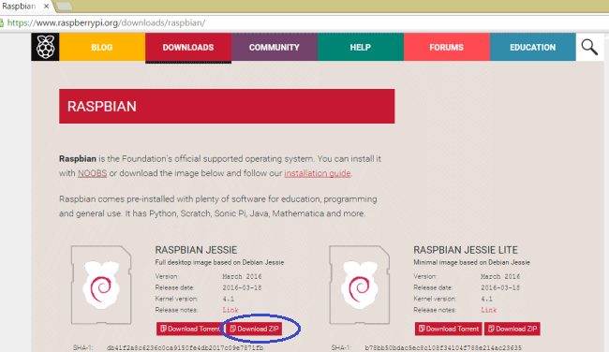Close the Raspbian browser tab
Viewport: 609px width, 352px height.
click(x=46, y=7)
